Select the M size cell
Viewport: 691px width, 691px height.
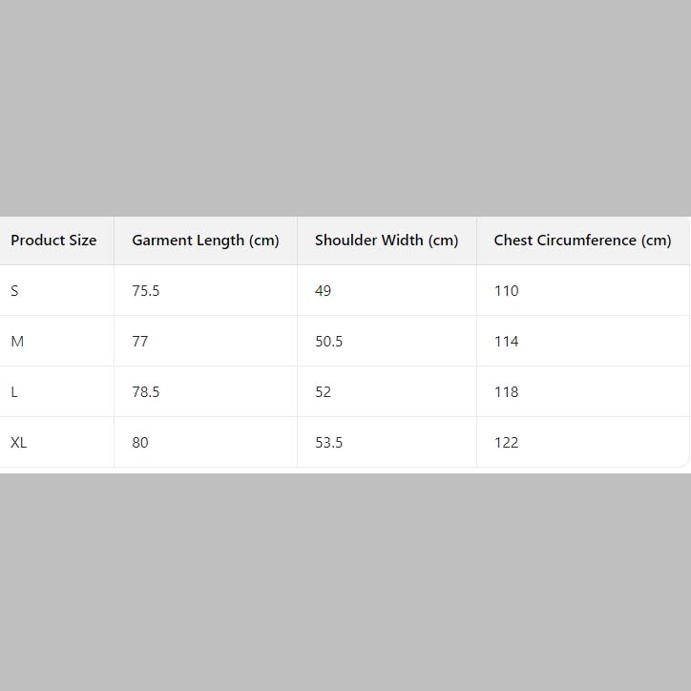coord(17,342)
